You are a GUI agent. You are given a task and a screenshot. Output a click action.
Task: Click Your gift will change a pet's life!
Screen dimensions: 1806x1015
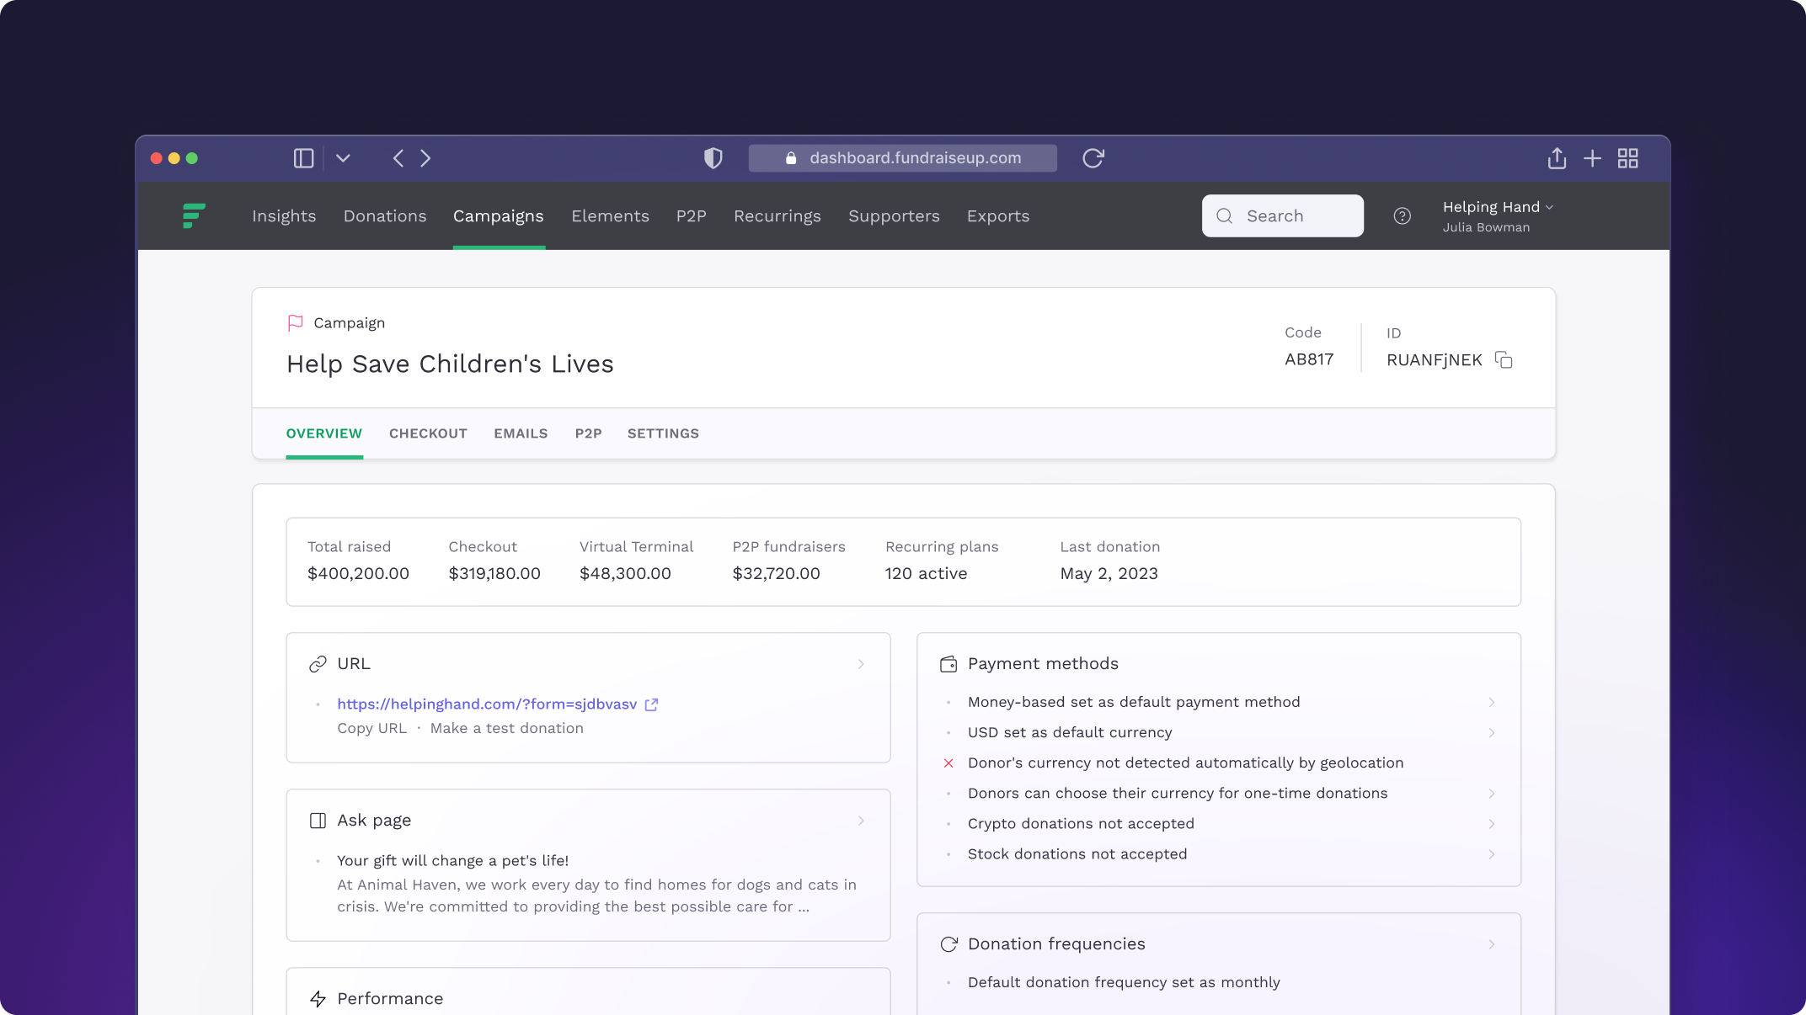(452, 860)
